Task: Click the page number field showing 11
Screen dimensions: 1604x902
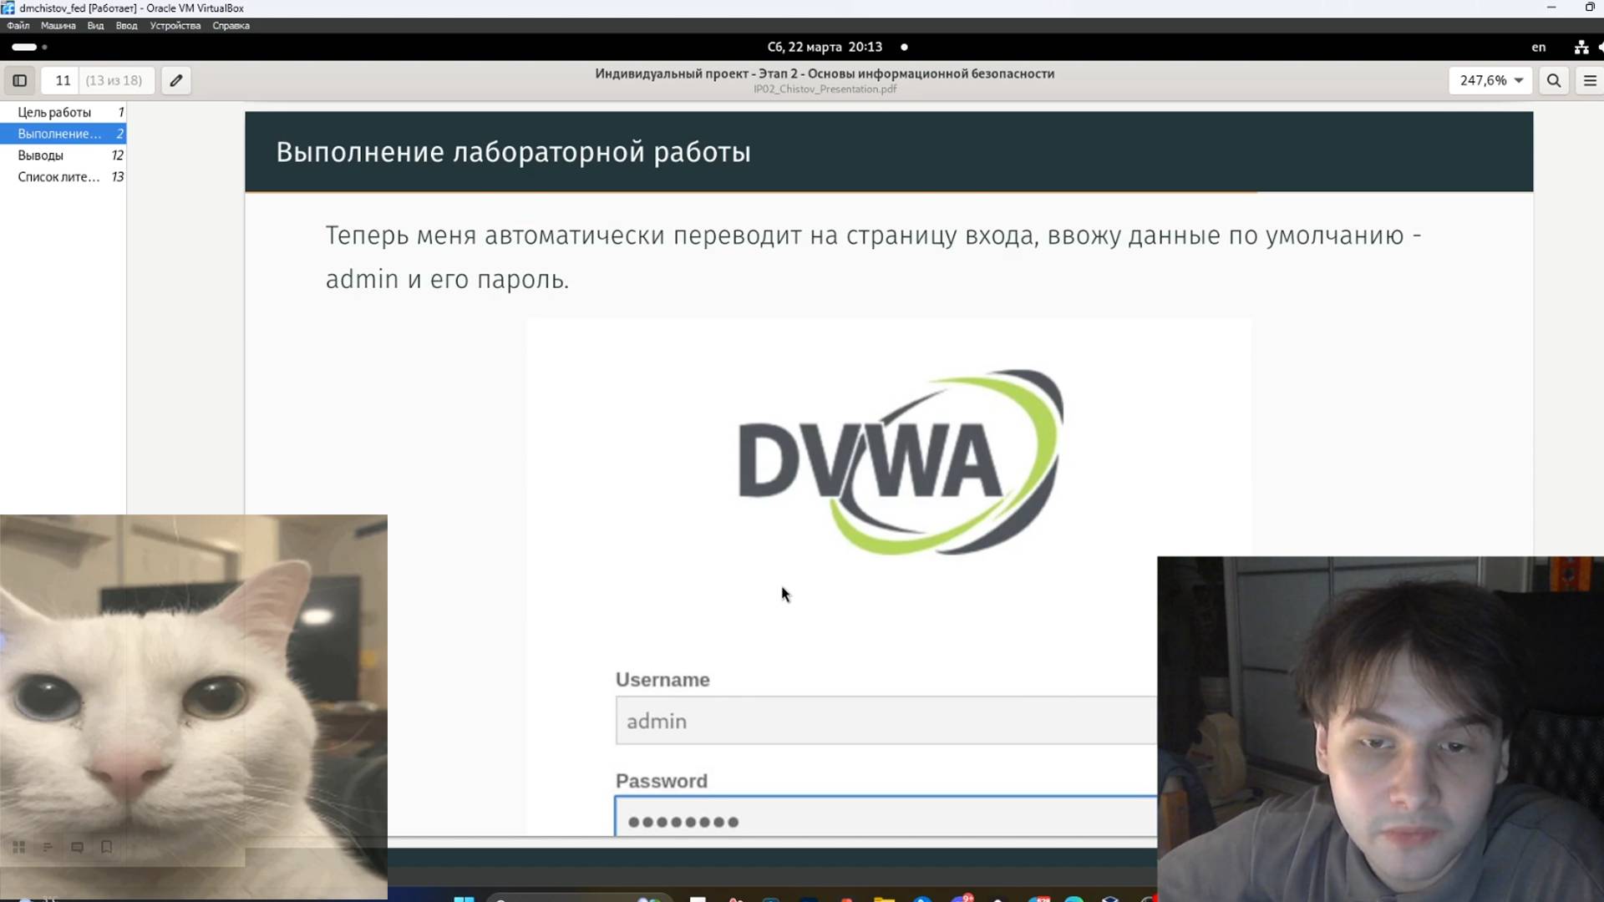Action: [x=63, y=81]
